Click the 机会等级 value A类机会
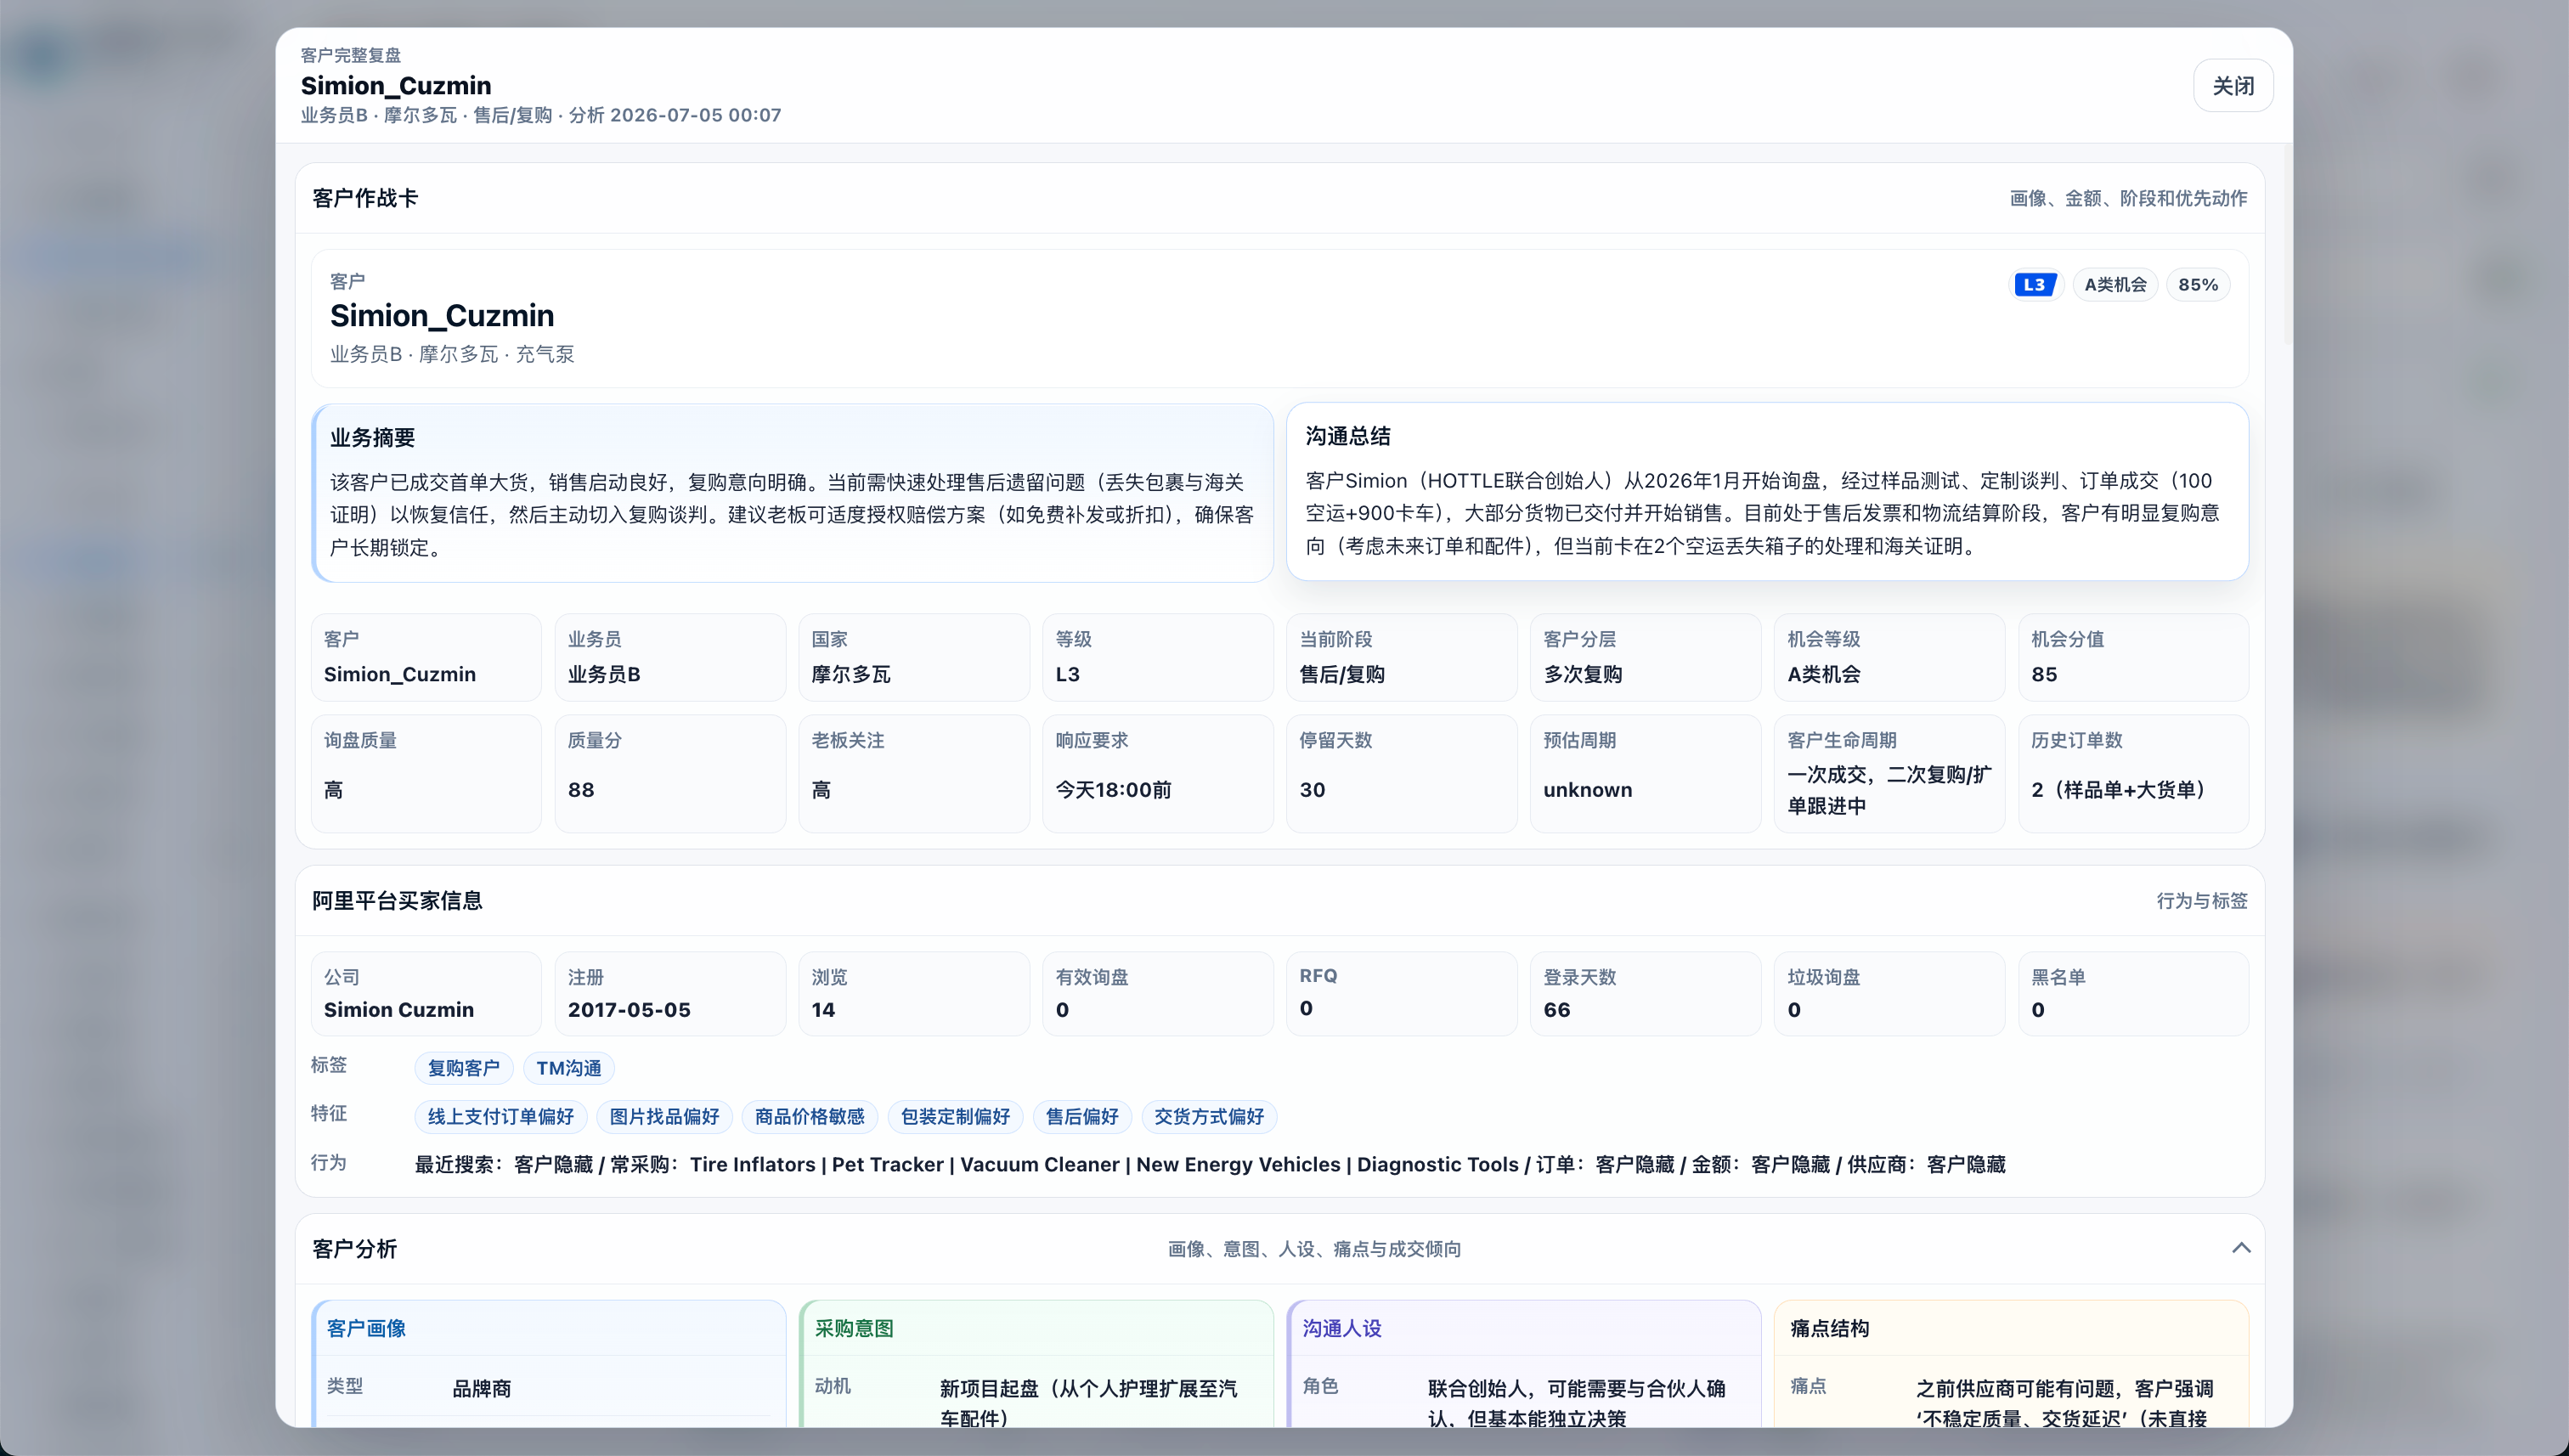This screenshot has width=2569, height=1456. pyautogui.click(x=1823, y=674)
